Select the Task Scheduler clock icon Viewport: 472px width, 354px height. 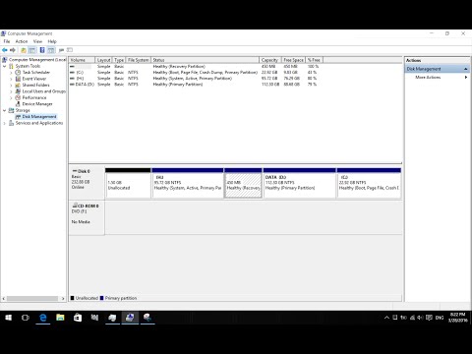click(18, 72)
